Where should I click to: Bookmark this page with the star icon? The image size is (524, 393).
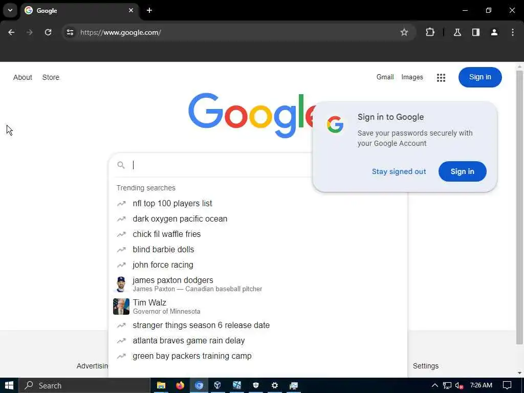point(404,32)
